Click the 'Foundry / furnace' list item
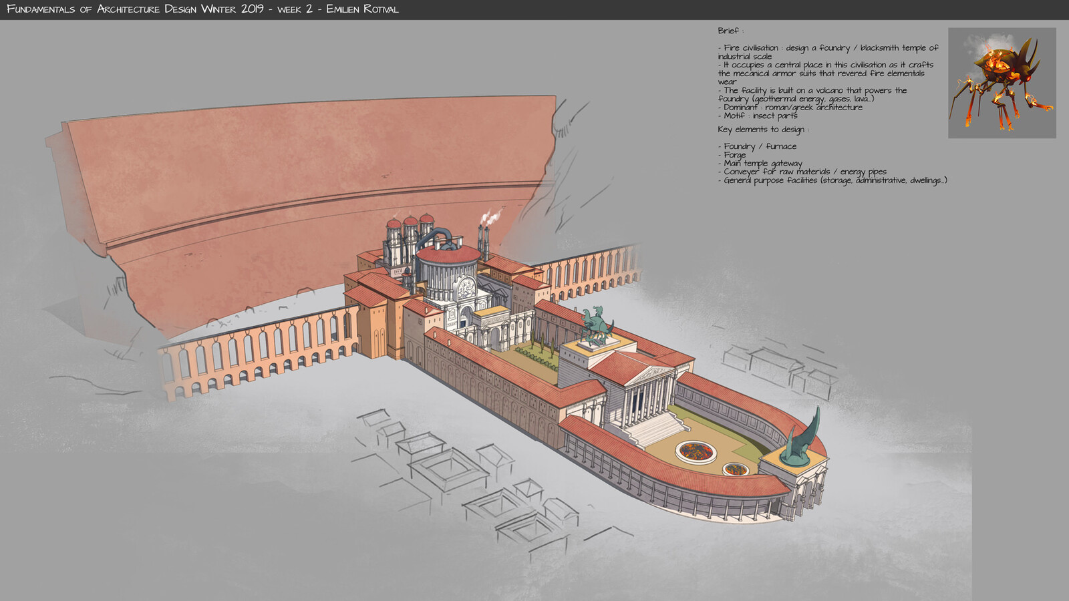The height and width of the screenshot is (601, 1069). tap(758, 146)
